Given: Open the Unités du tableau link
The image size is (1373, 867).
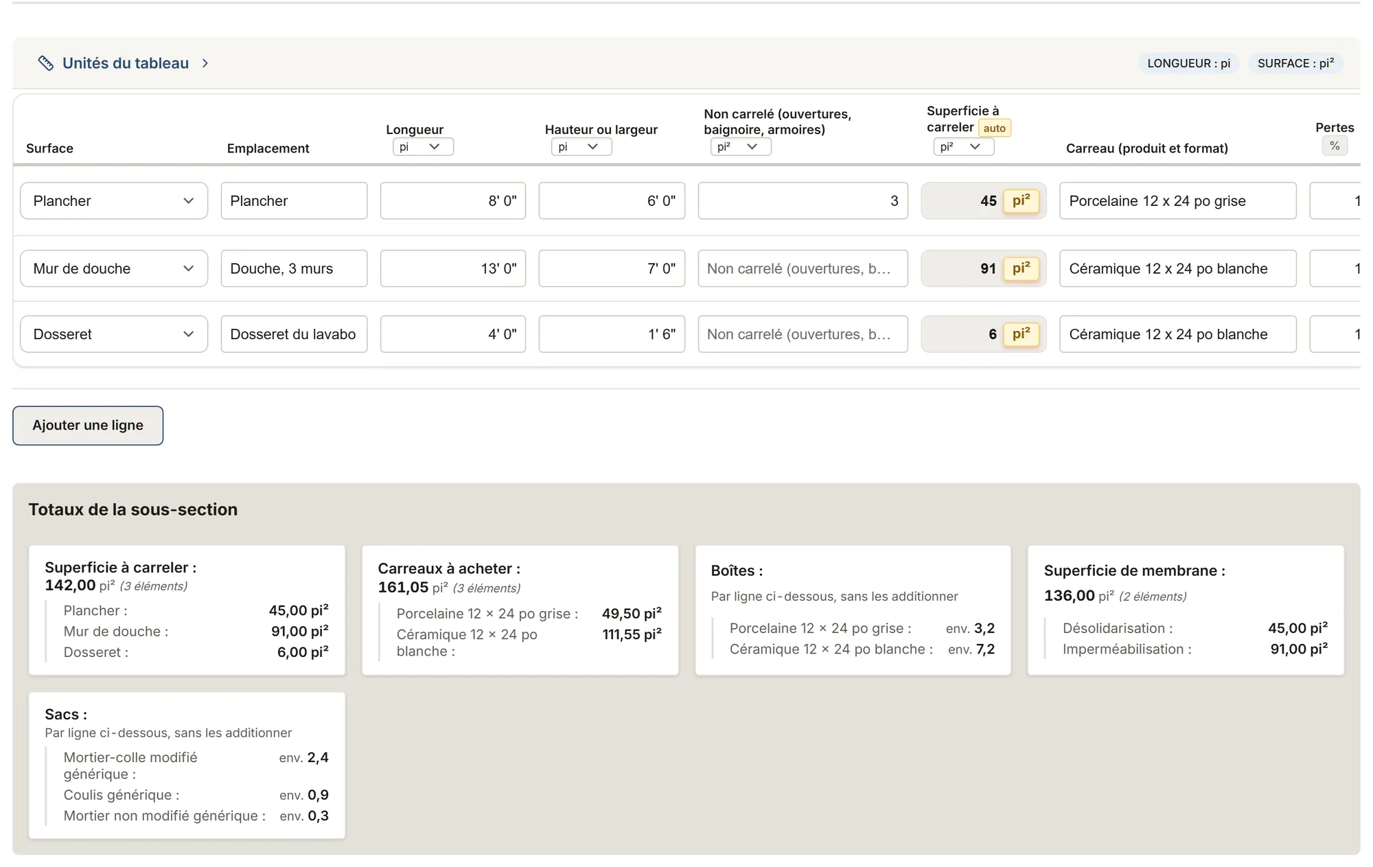Looking at the screenshot, I should pyautogui.click(x=126, y=63).
